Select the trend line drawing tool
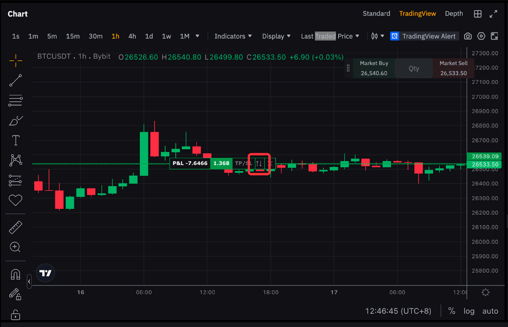 pyautogui.click(x=16, y=80)
